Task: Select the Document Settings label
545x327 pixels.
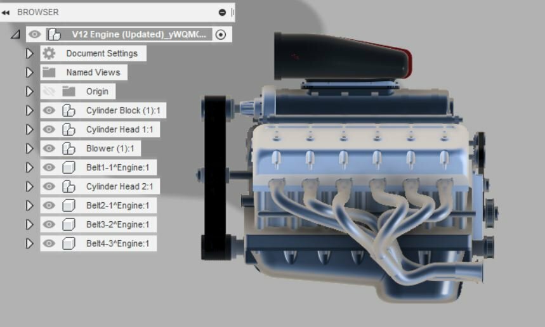Action: pyautogui.click(x=102, y=53)
